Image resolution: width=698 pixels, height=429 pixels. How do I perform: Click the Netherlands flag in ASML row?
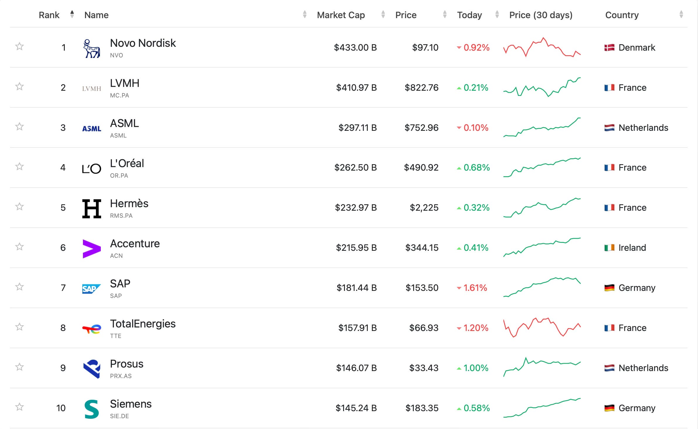point(610,128)
